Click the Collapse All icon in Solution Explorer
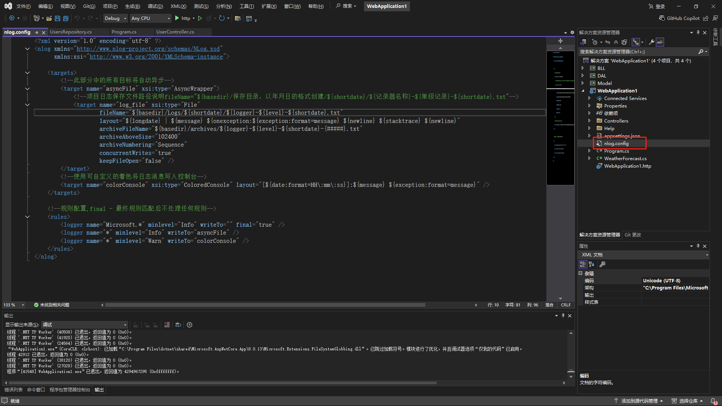This screenshot has height=406, width=722. (616, 42)
